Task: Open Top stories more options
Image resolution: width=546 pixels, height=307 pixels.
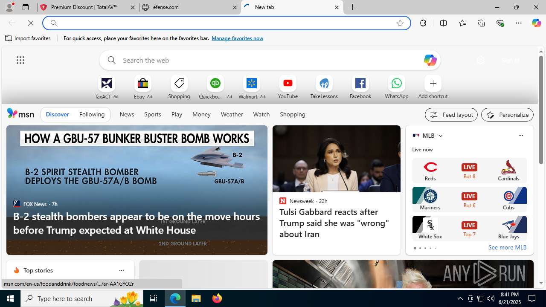Action: (121, 270)
